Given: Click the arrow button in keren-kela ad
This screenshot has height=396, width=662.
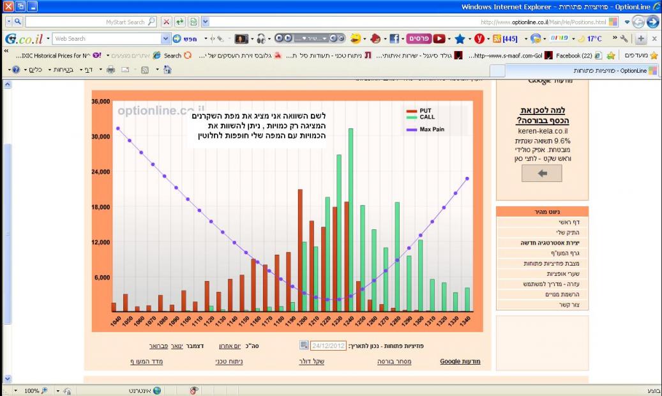Looking at the screenshot, I should point(542,173).
